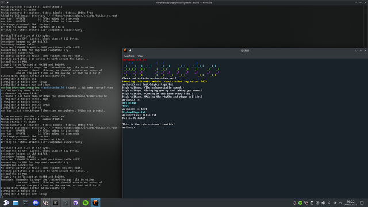Click the yellow 'Mounting initramfs module' line
This screenshot has height=207, width=368.
pyautogui.click(x=165, y=82)
